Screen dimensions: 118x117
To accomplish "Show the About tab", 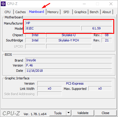I will coord(107,12).
